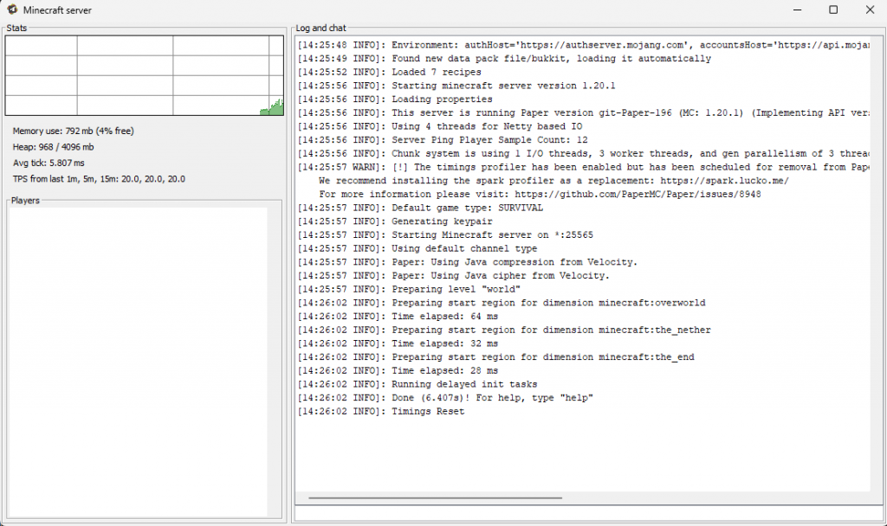This screenshot has width=887, height=526.
Task: Click the 'Timings Reset' log line
Action: tap(381, 411)
